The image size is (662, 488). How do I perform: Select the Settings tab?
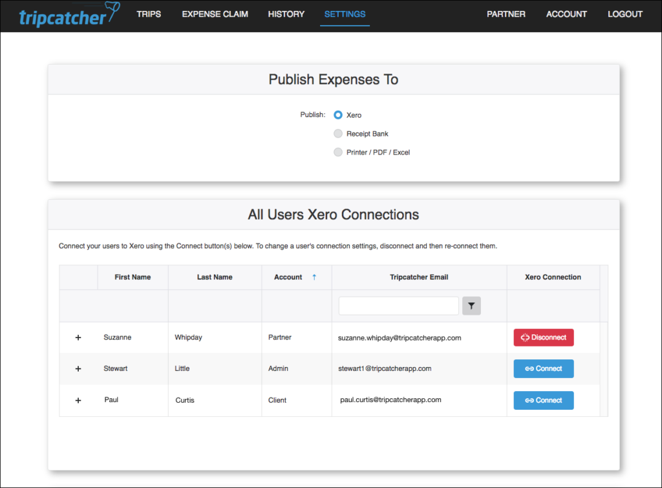tap(345, 14)
